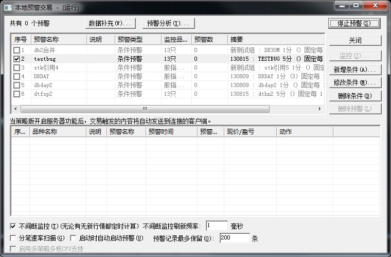Click the 预警时间 column header in the lower list
This screenshot has width=391, height=257.
(171, 132)
